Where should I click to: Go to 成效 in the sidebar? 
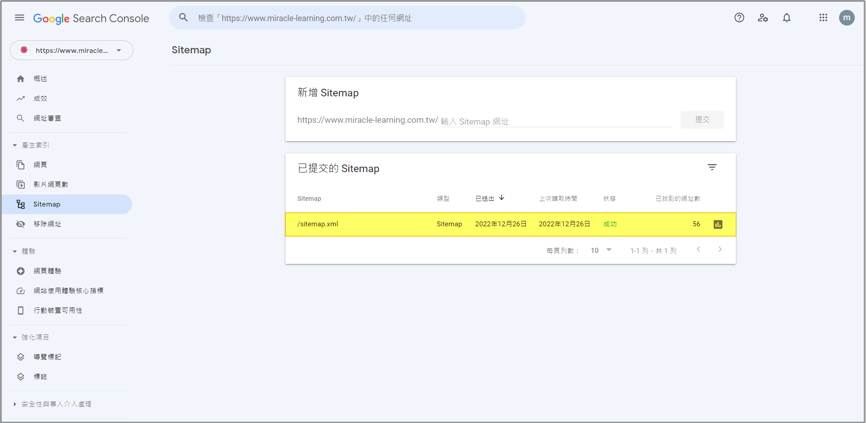40,99
